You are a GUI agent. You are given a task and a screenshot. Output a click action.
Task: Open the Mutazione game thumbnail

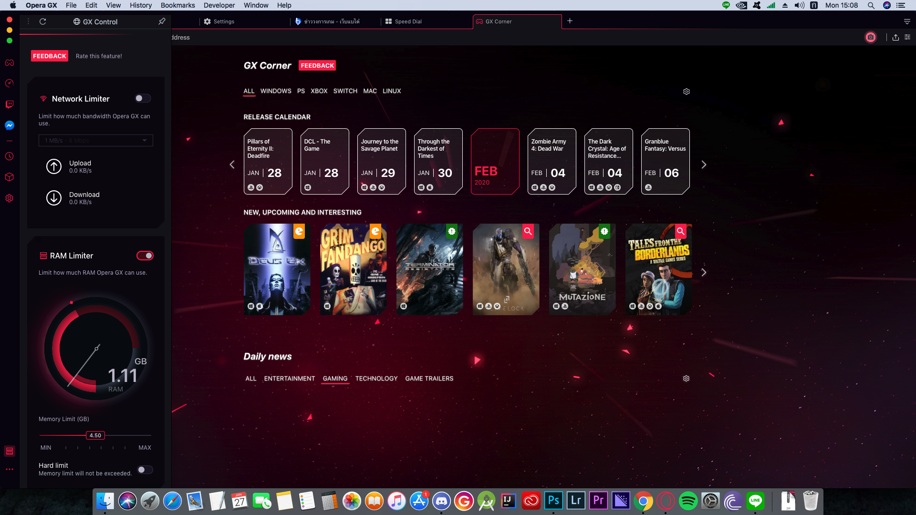pos(582,269)
